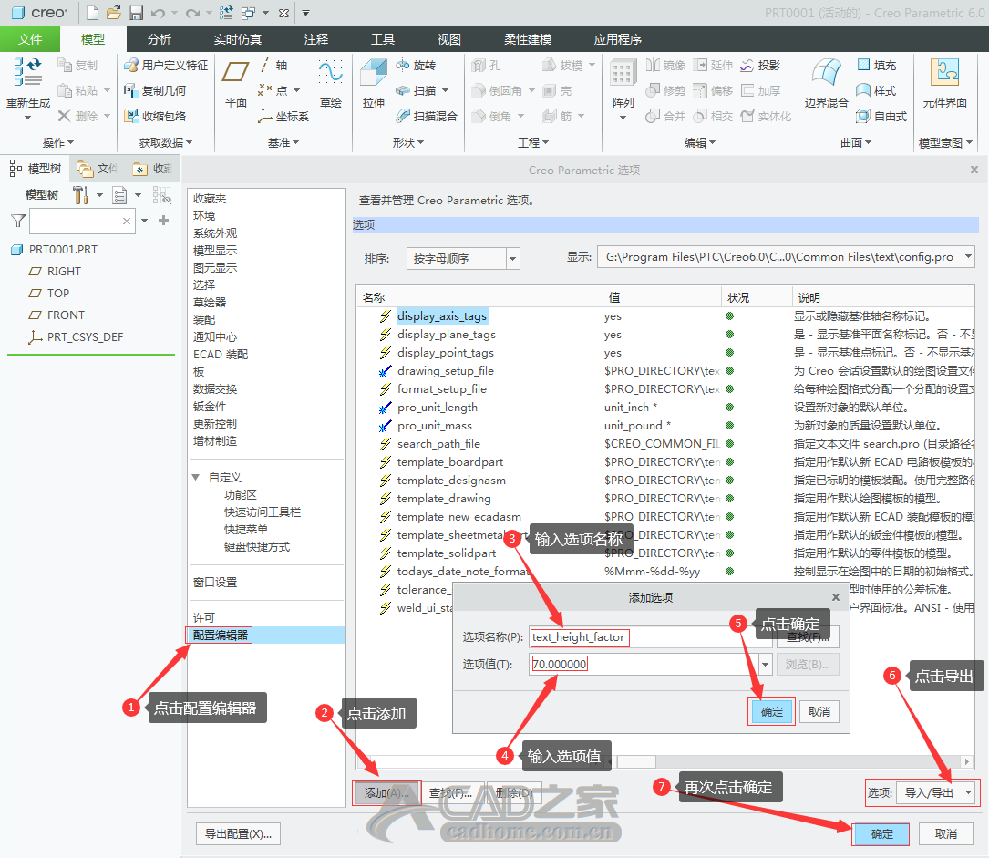Viewport: 989px width, 858px height.
Task: Click OK (确定) in the Add Option dialog
Action: coord(771,711)
